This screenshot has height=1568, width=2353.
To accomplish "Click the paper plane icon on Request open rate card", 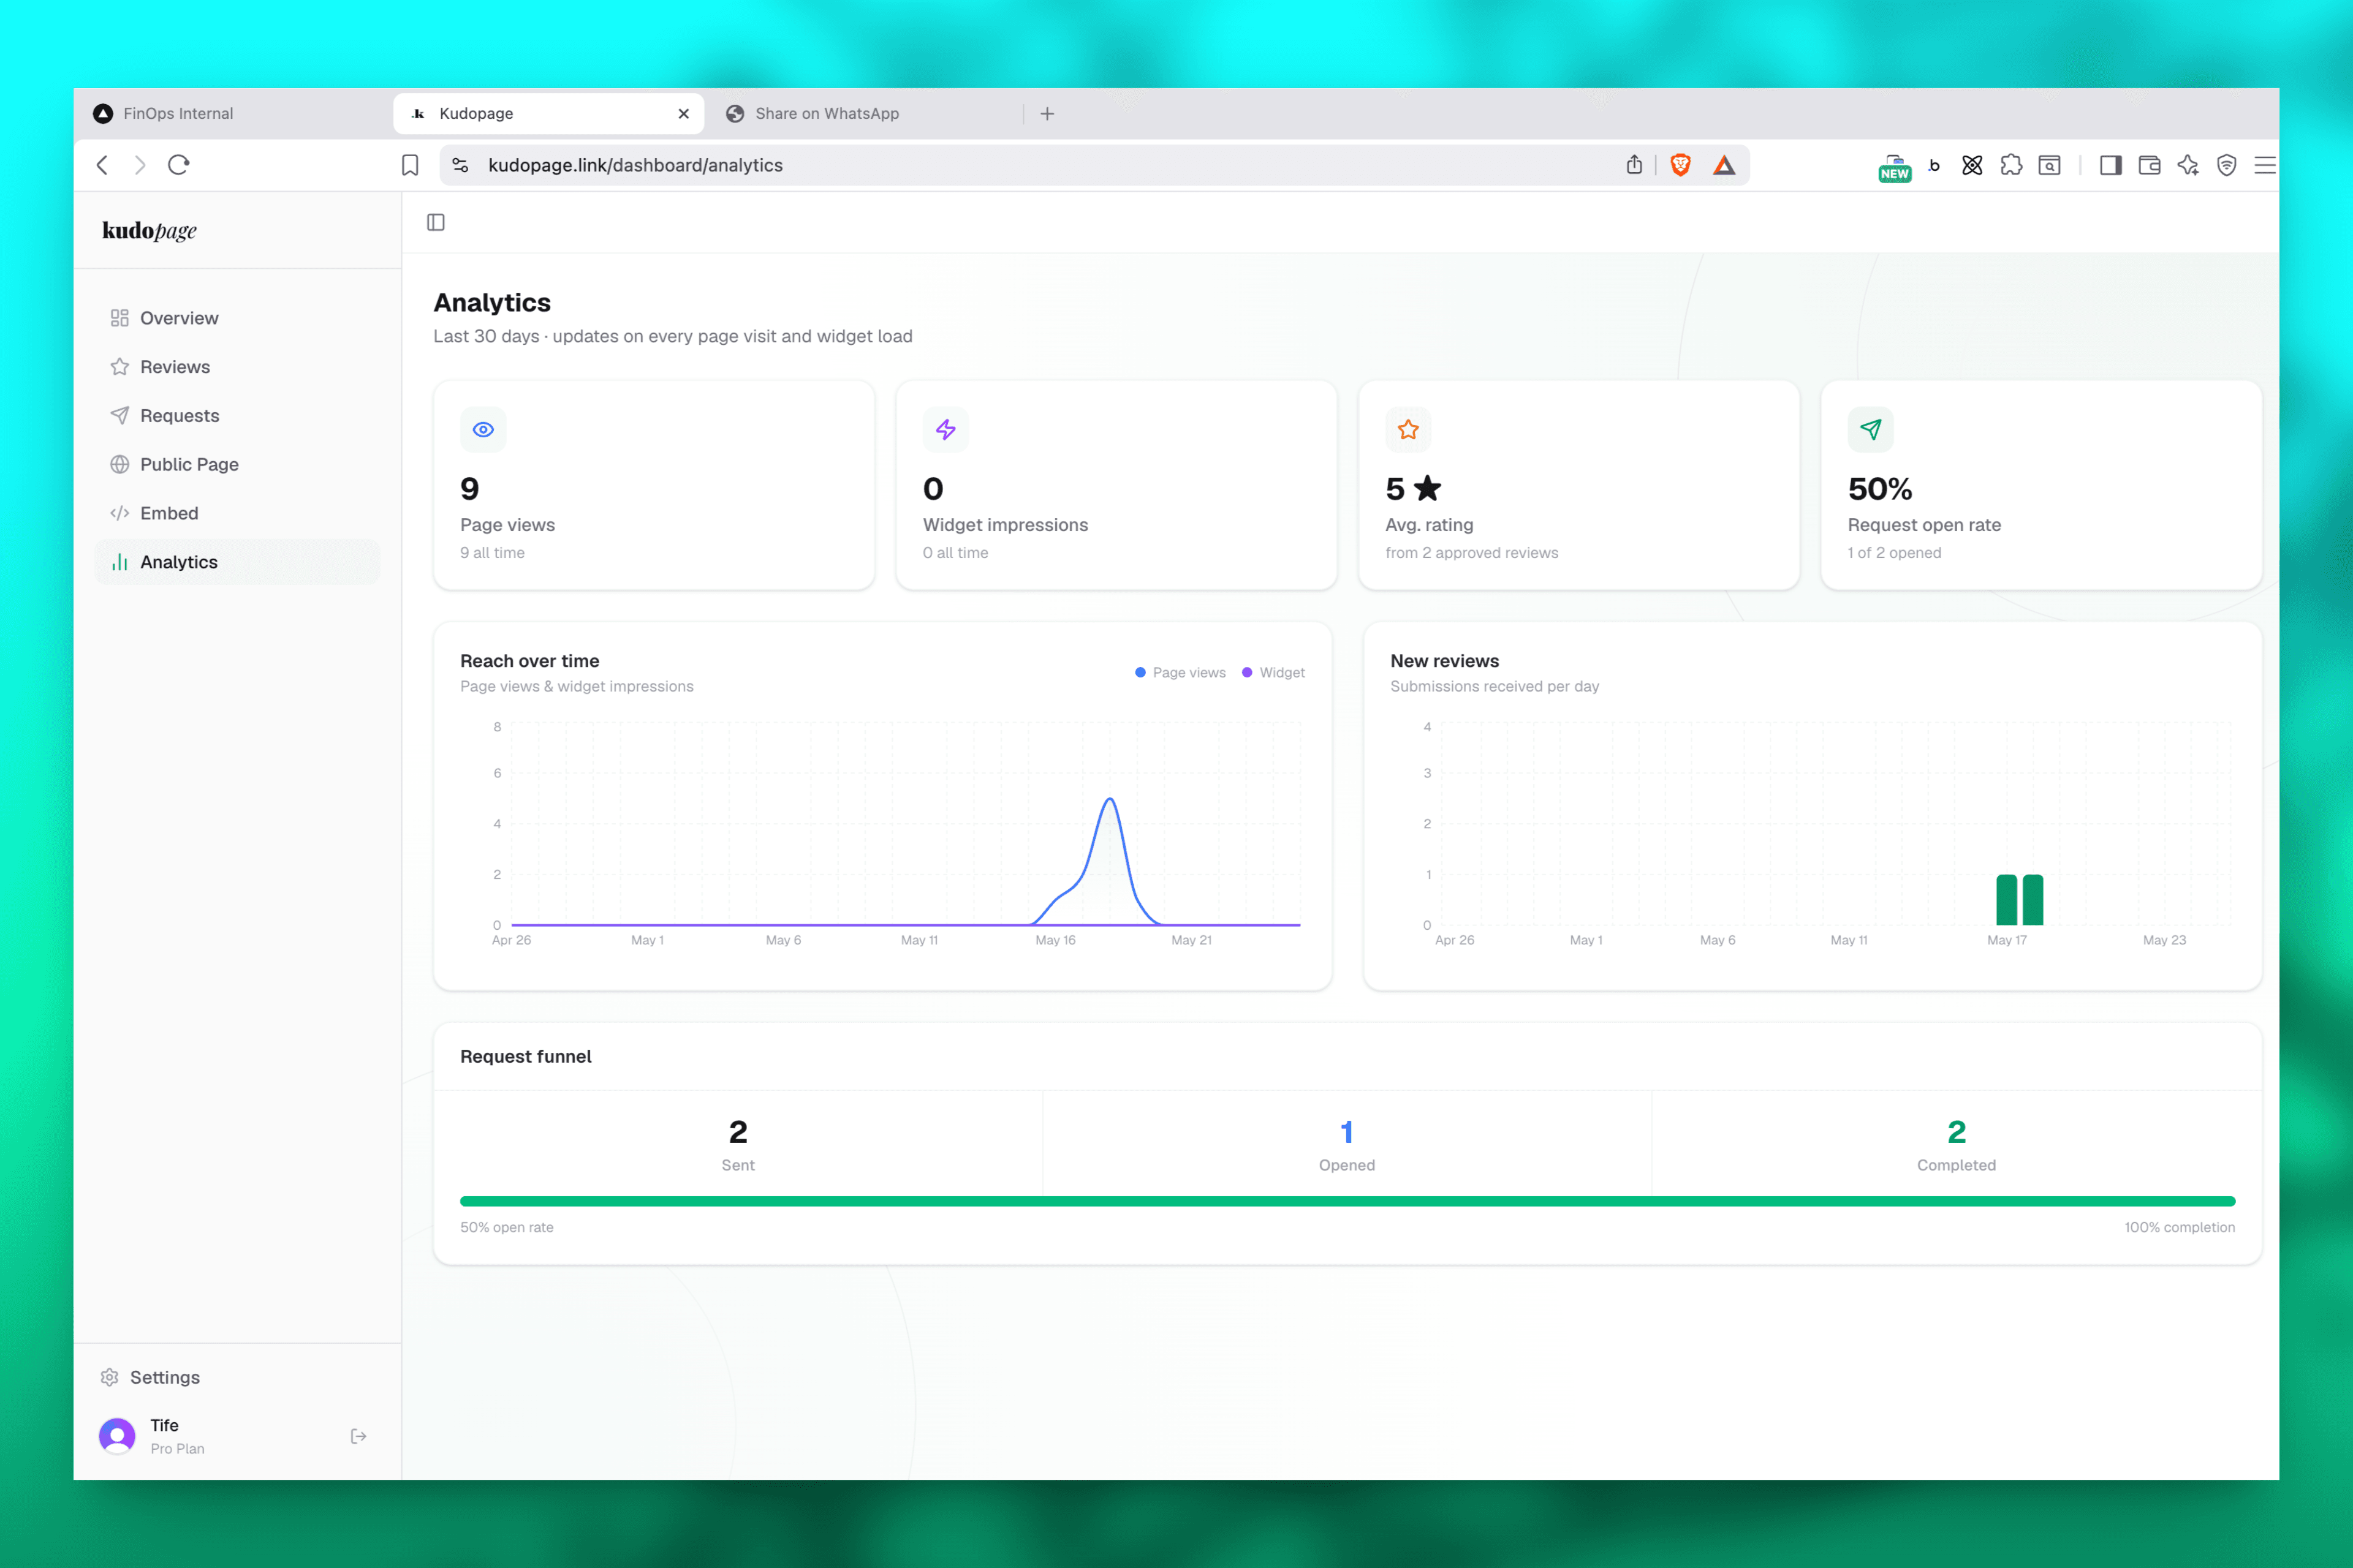I will click(x=1871, y=430).
